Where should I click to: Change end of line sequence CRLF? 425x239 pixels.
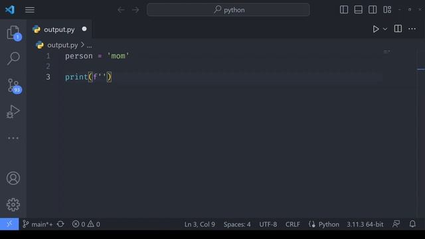292,224
